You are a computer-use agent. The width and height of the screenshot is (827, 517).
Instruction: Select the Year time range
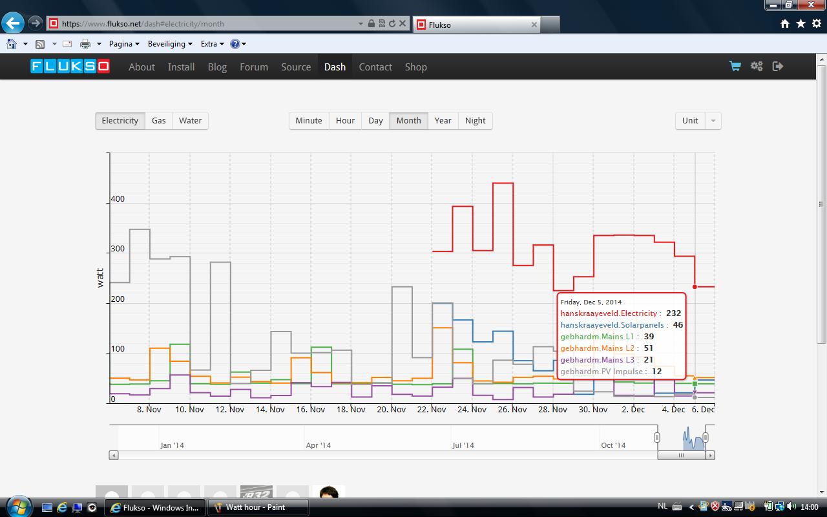[443, 121]
